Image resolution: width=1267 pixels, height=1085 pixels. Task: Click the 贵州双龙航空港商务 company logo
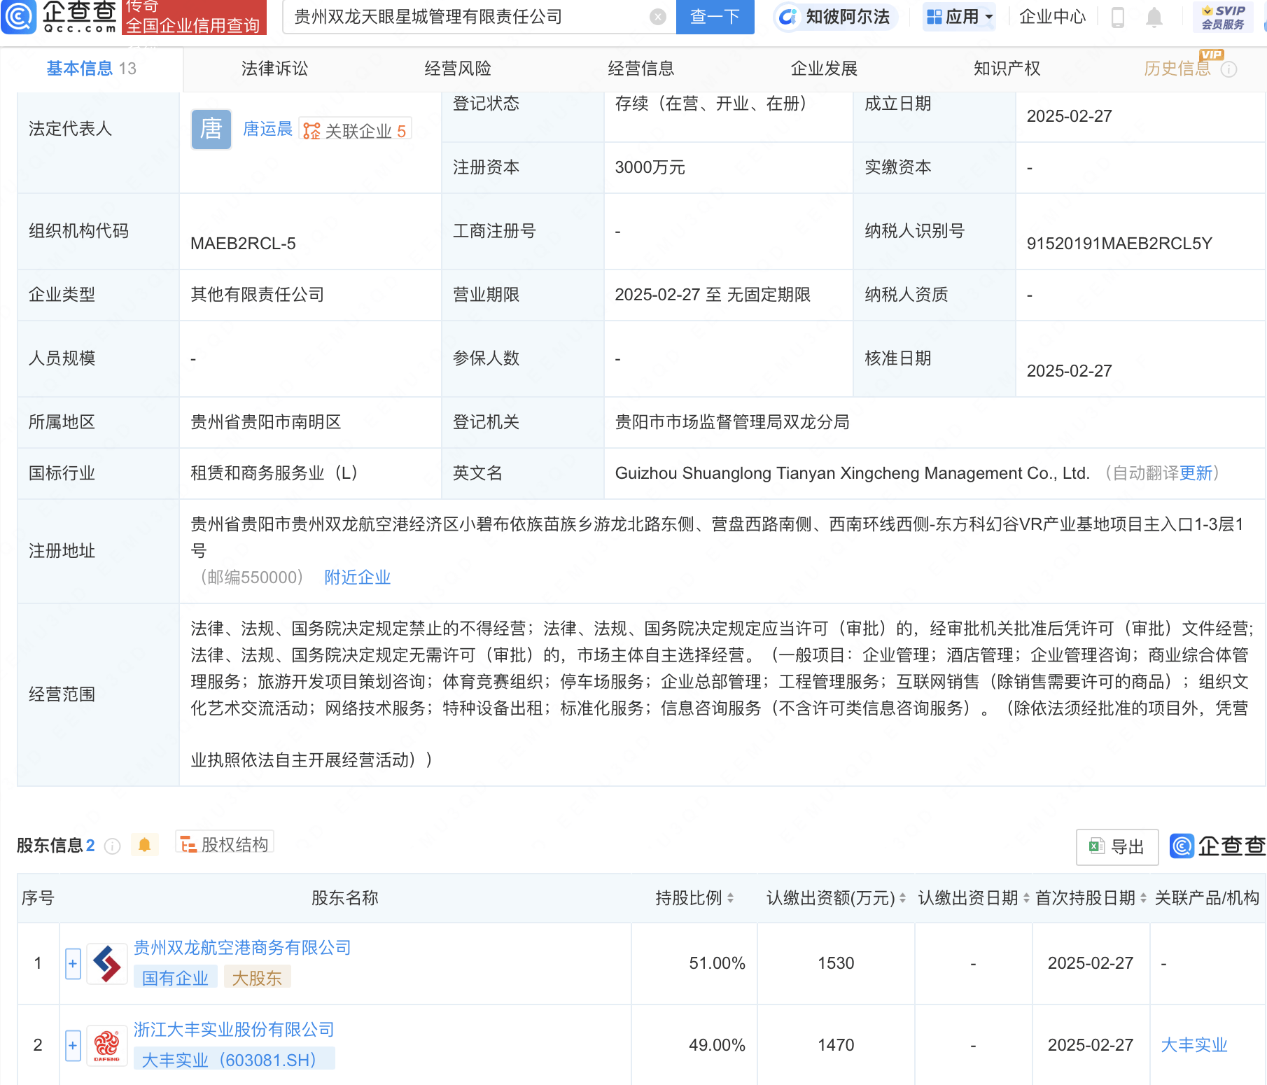click(106, 964)
